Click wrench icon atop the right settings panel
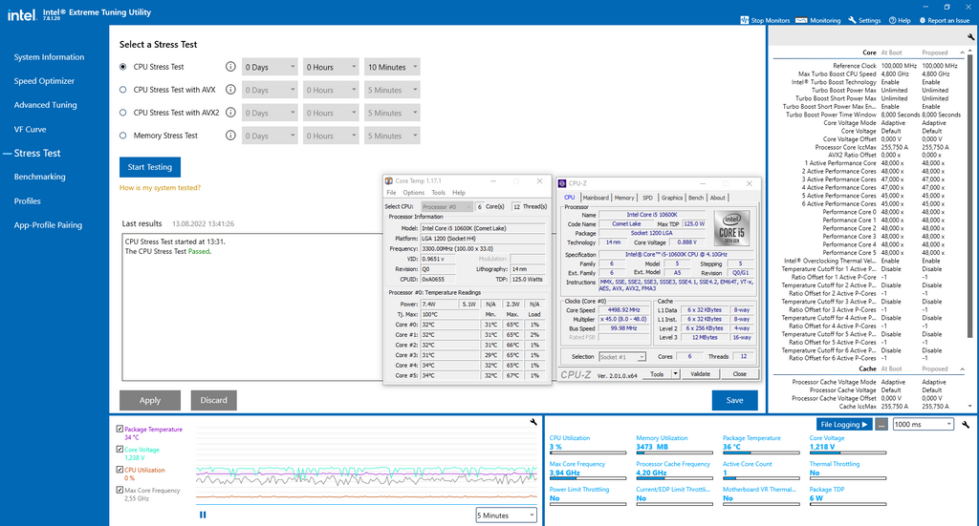This screenshot has width=979, height=526. 970,37
